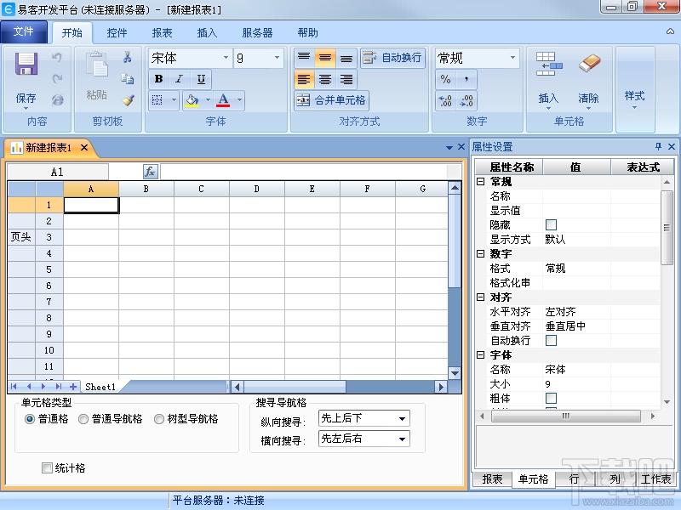This screenshot has height=510, width=681.
Task: Switch to the 控件 ribbon tab
Action: [117, 33]
